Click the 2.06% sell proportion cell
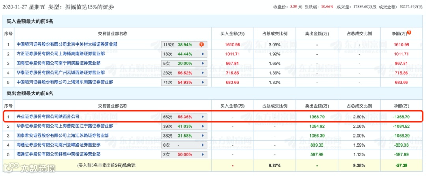 point(359,126)
